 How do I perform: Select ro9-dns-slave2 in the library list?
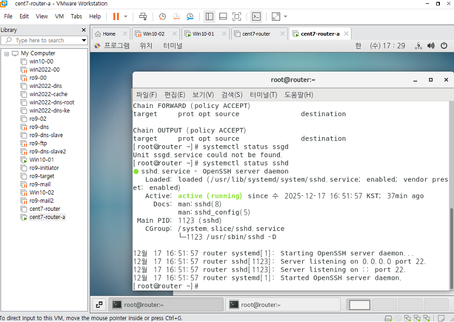pyautogui.click(x=48, y=152)
